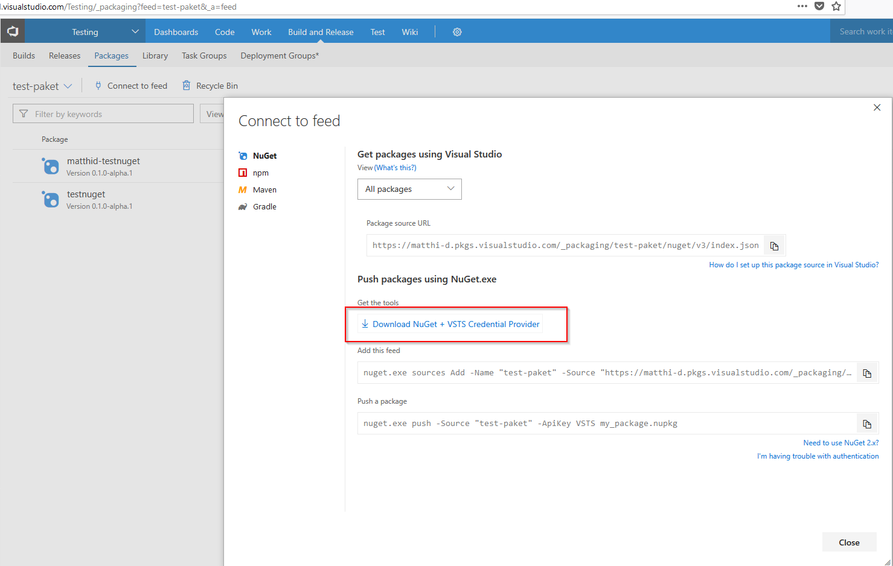Click the Gradle elephant icon
Viewport: 893px width, 566px height.
point(243,206)
